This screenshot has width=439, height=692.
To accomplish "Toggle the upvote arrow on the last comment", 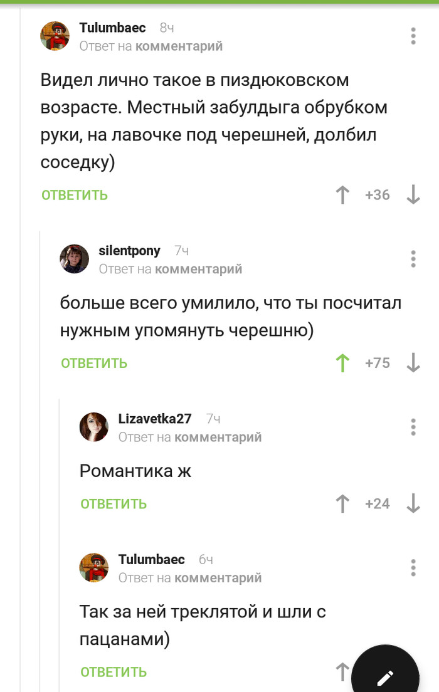I will click(x=342, y=671).
